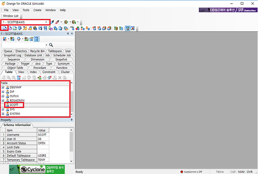This screenshot has width=258, height=174.
Task: Pin the Property panel
Action: [x=72, y=120]
